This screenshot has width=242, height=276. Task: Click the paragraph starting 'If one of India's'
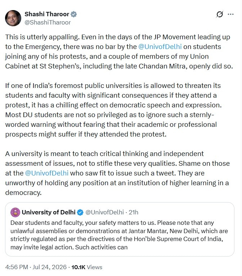pyautogui.click(x=113, y=110)
